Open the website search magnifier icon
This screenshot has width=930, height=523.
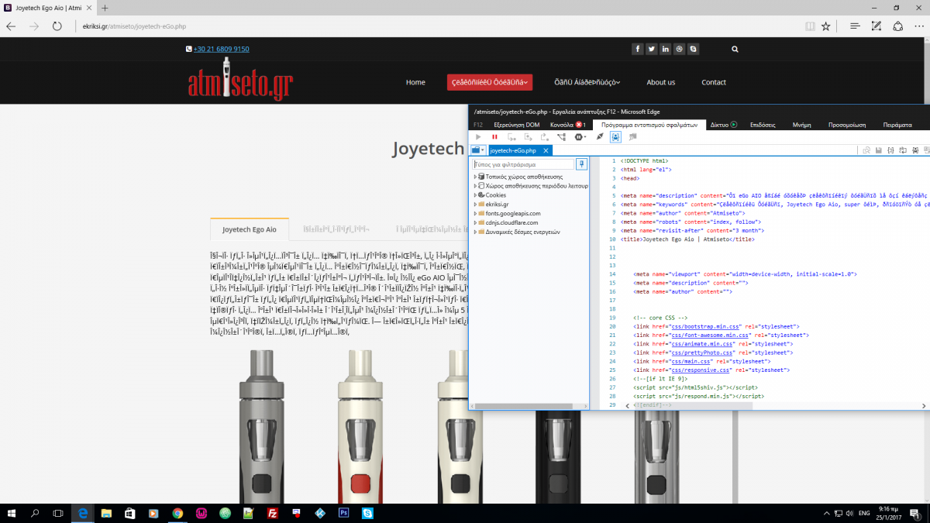pos(735,49)
